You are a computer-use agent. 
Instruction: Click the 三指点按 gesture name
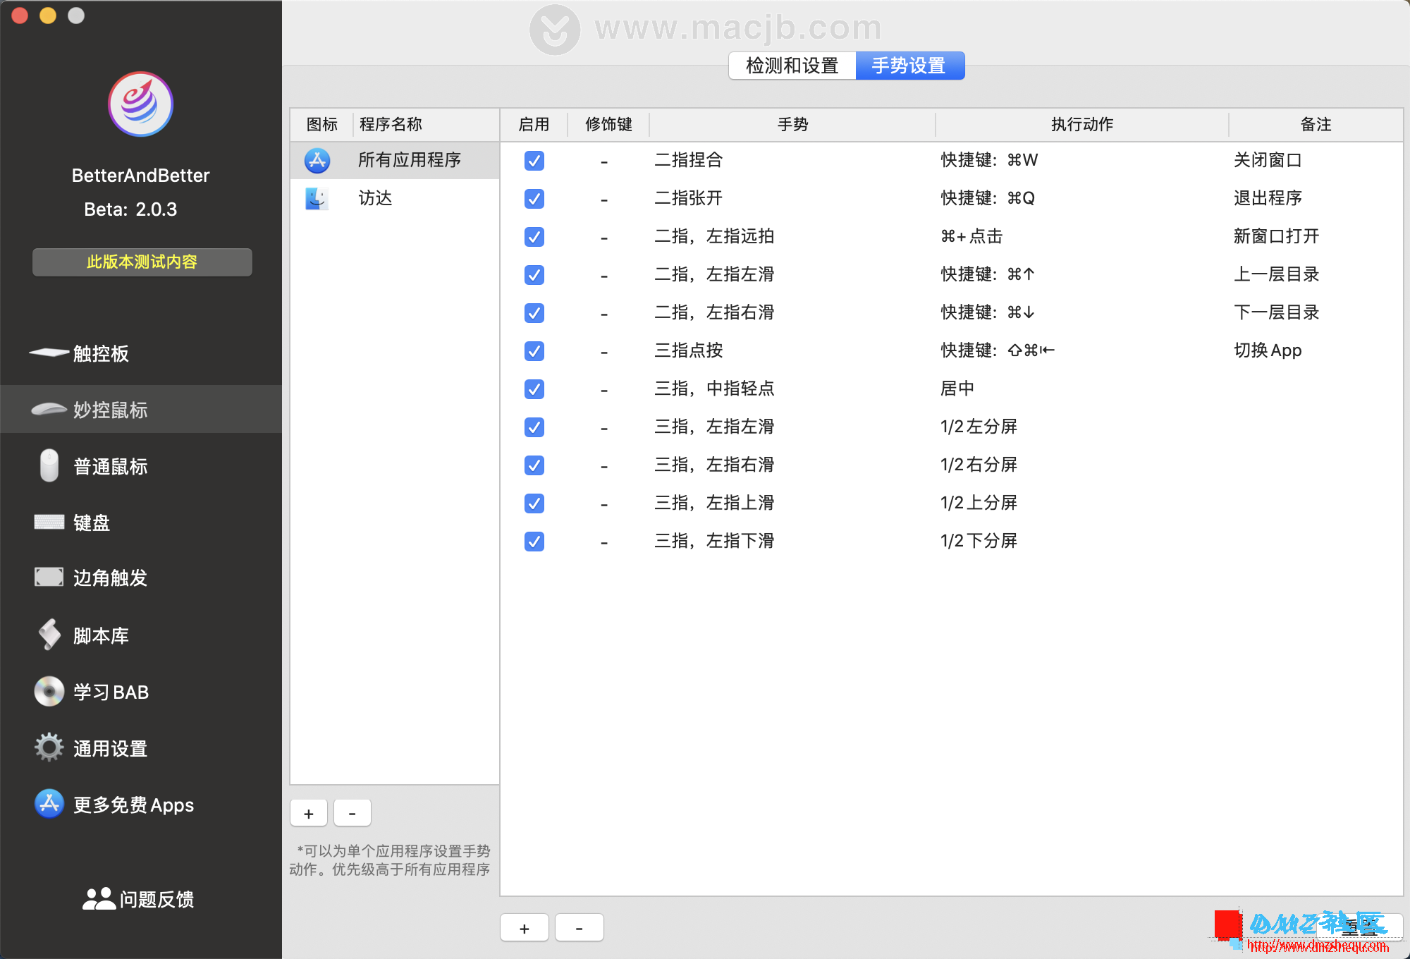(688, 351)
